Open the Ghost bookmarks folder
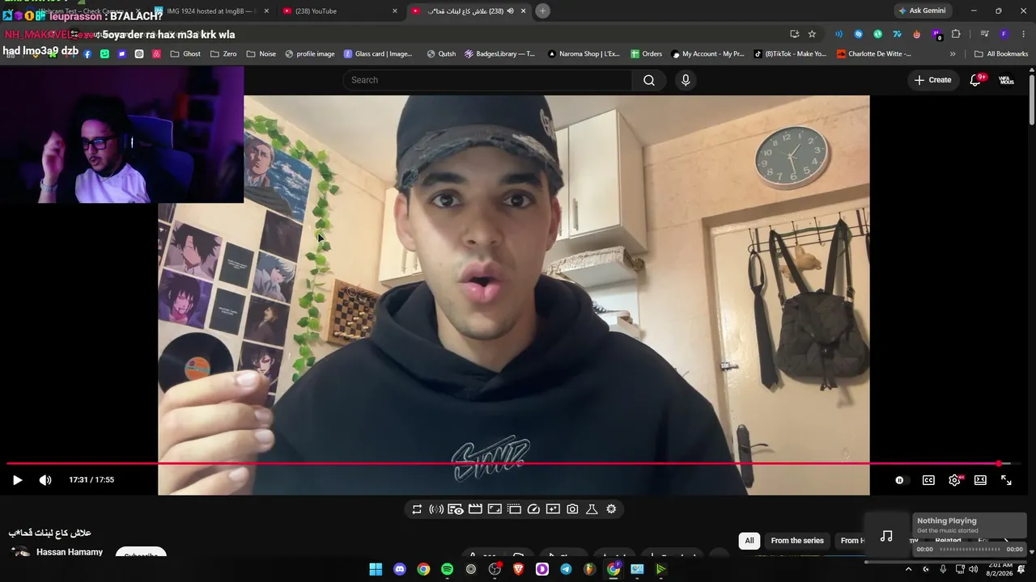Screen dimensions: 1036x582 [x=186, y=54]
